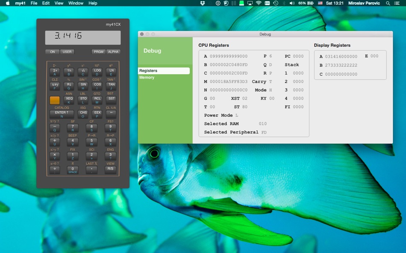Screen dimensions: 406x253
Task: Click the digit 3 key
Action: click(x=110, y=156)
